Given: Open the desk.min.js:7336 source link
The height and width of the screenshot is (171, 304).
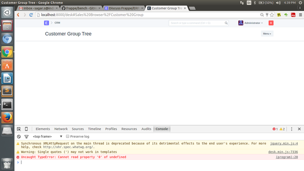Looking at the screenshot, I should coord(283,152).
